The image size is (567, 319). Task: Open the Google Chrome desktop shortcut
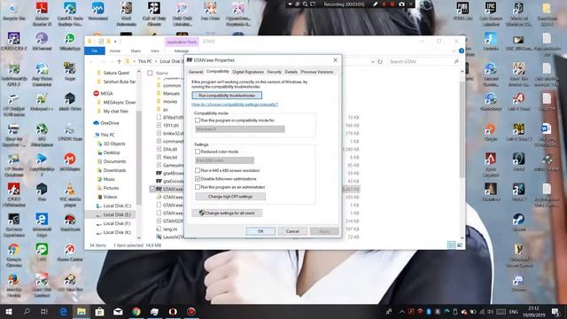[14, 255]
